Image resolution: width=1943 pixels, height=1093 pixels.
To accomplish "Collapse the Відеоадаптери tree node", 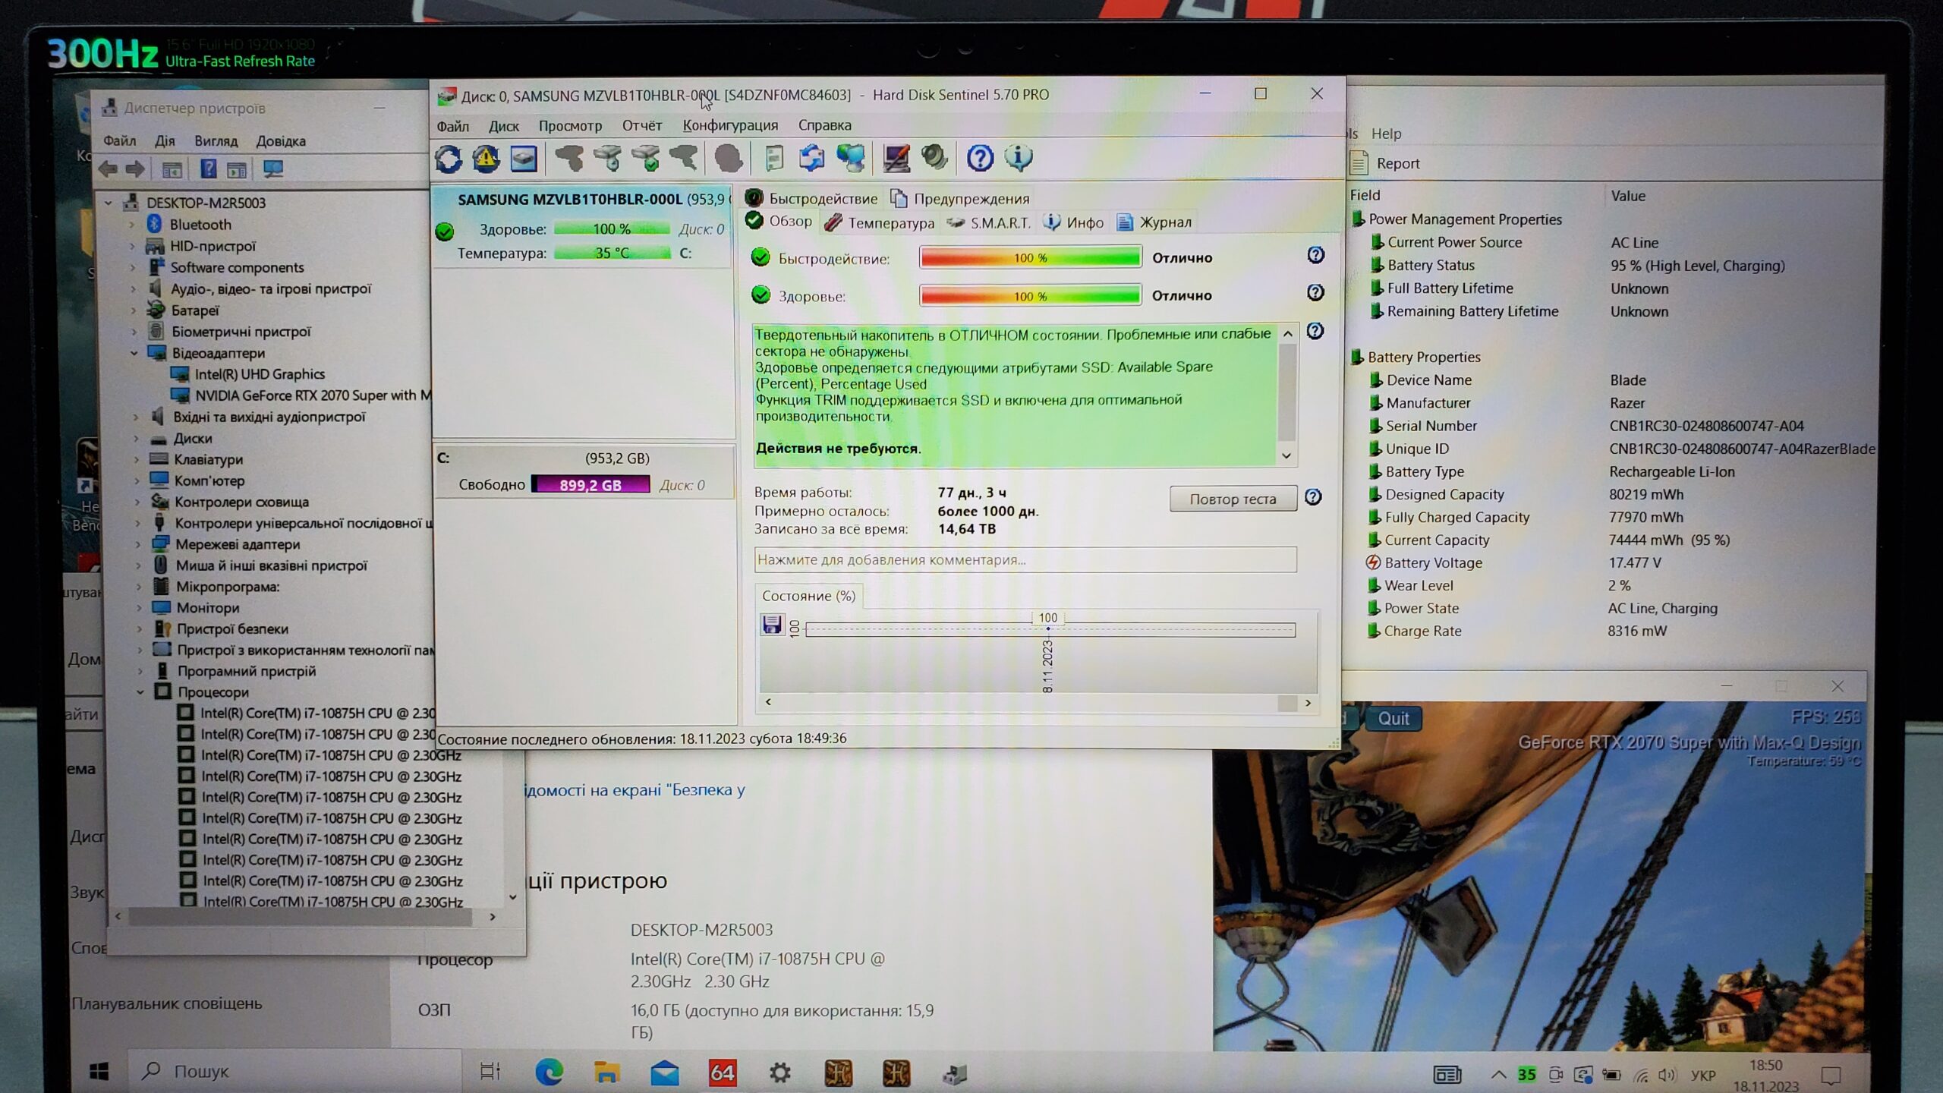I will 134,353.
